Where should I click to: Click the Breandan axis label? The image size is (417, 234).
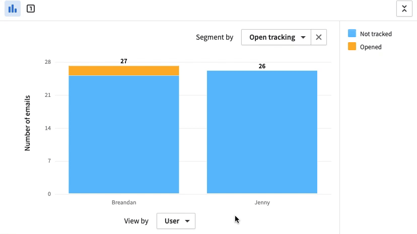[x=124, y=202]
